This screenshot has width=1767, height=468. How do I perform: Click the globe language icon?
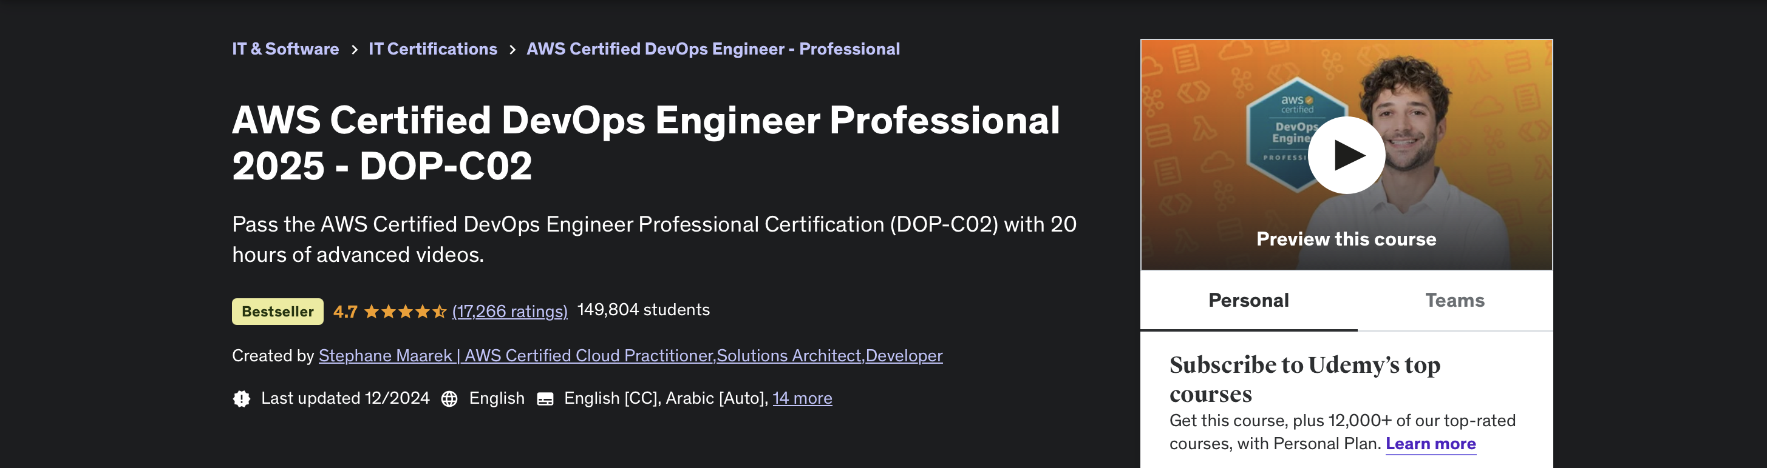click(449, 399)
